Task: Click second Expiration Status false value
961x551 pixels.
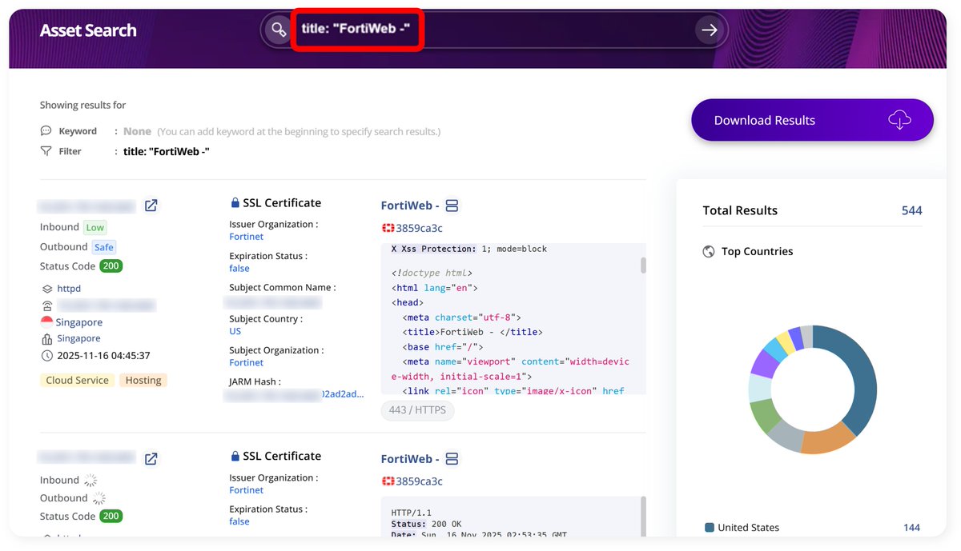Action: pyautogui.click(x=239, y=521)
